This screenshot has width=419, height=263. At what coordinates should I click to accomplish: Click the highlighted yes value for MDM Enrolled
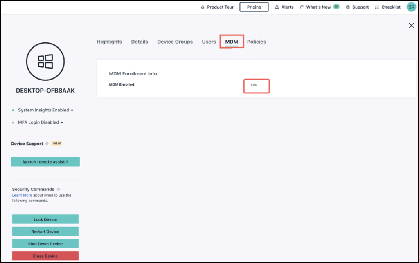256,86
